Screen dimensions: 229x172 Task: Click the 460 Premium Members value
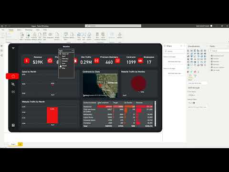(x=109, y=62)
